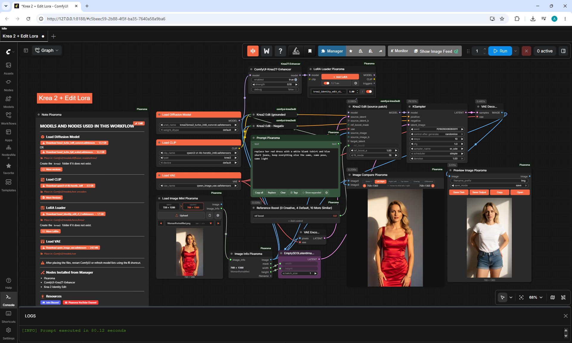Viewport: 572px width, 343px height.
Task: Cancel current run with the red X
Action: click(526, 51)
